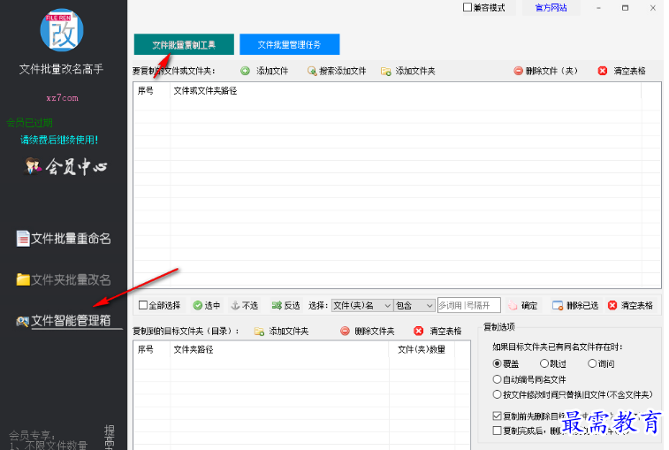Screen dimensions: 669x450
Task: Click 不选 anchor icon
Action: (235, 305)
